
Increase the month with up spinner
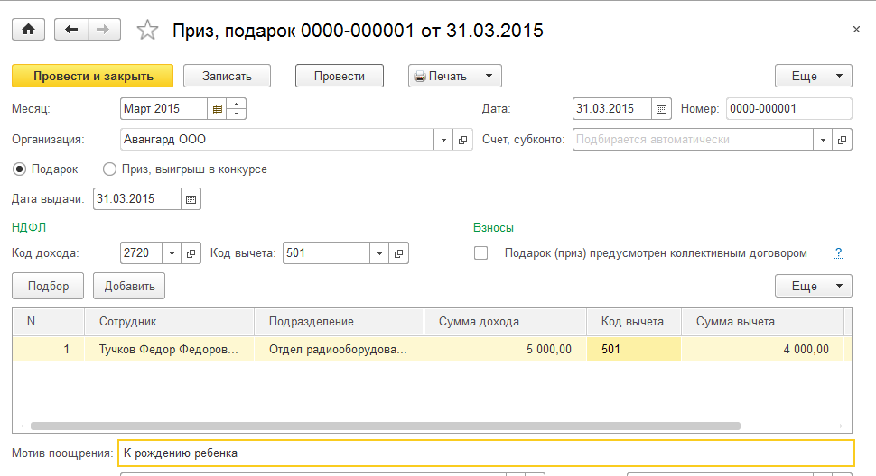[x=237, y=104]
